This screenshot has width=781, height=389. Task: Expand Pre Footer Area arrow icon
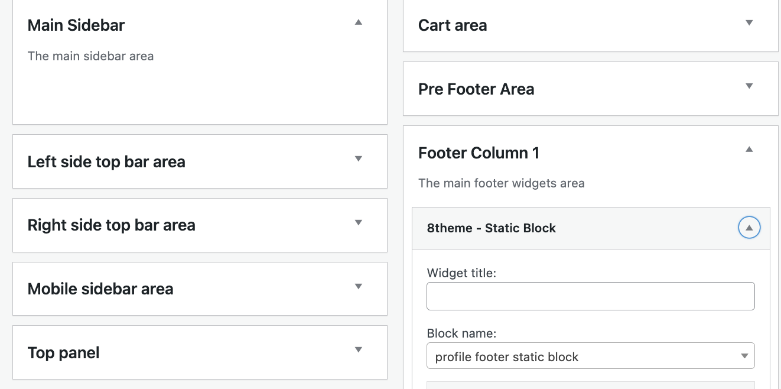click(749, 86)
